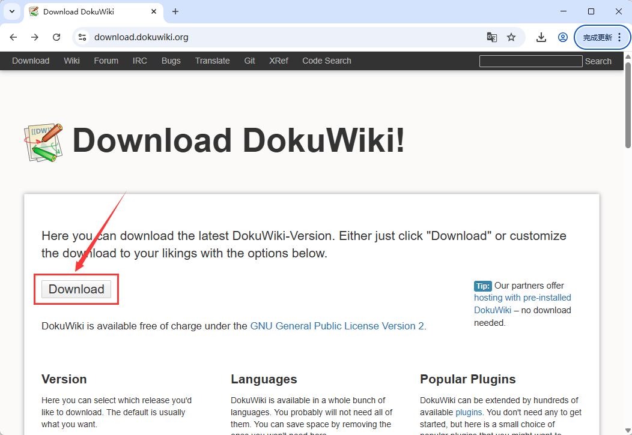Image resolution: width=632 pixels, height=435 pixels.
Task: Open the Git navigation menu item
Action: [249, 61]
